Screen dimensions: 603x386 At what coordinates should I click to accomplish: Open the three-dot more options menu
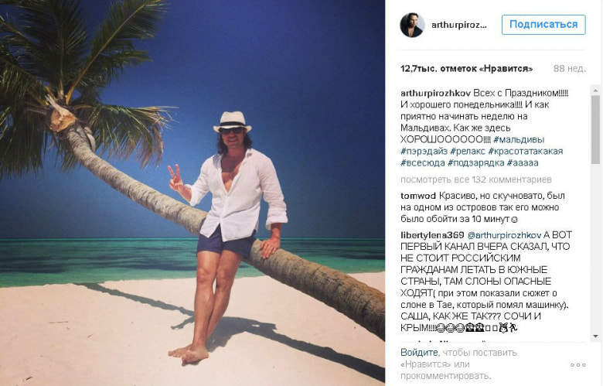coord(577,364)
